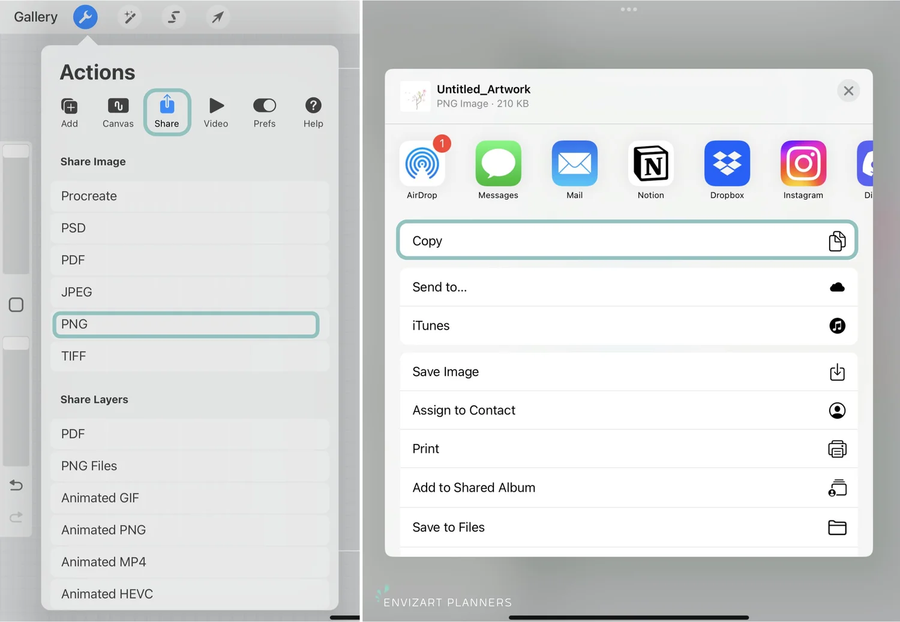
Task: Select the Transform arrow tool
Action: point(217,17)
